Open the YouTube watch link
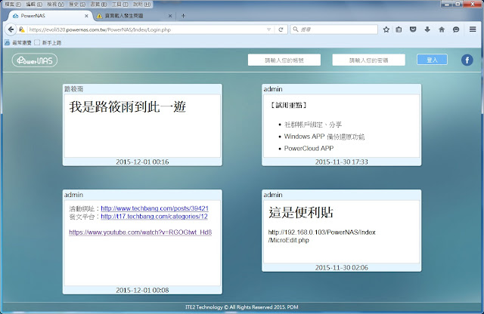This screenshot has height=314, width=484. (140, 232)
